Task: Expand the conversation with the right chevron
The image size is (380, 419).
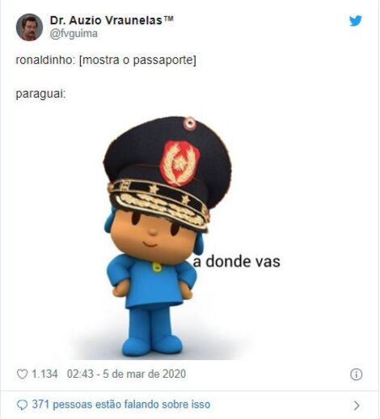Action: [x=357, y=405]
